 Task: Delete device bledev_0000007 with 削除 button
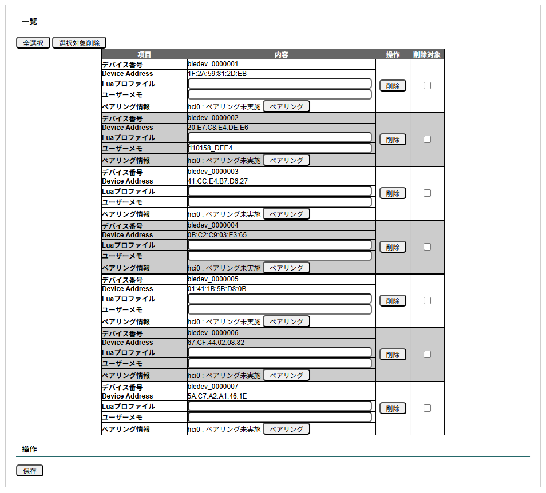pos(393,408)
